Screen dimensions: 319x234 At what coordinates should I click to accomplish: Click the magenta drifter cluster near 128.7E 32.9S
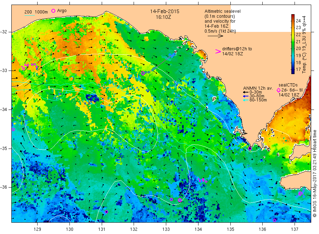click(30, 66)
